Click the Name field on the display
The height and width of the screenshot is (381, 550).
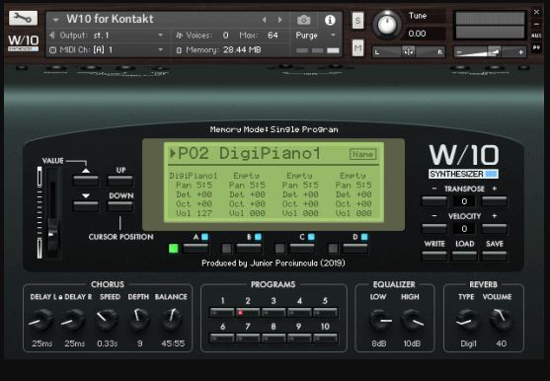click(x=362, y=154)
